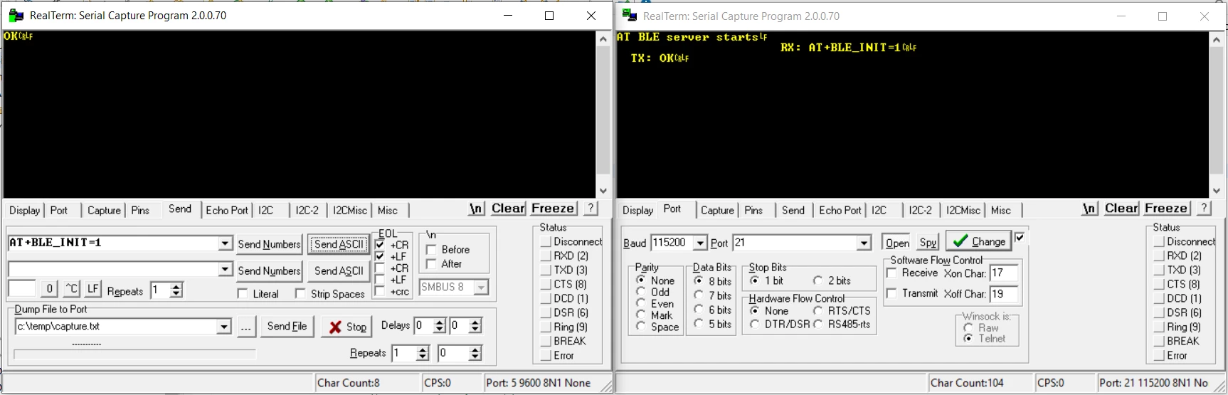Toggle the first +LF EOL checkbox
The image size is (1228, 395).
[x=380, y=256]
